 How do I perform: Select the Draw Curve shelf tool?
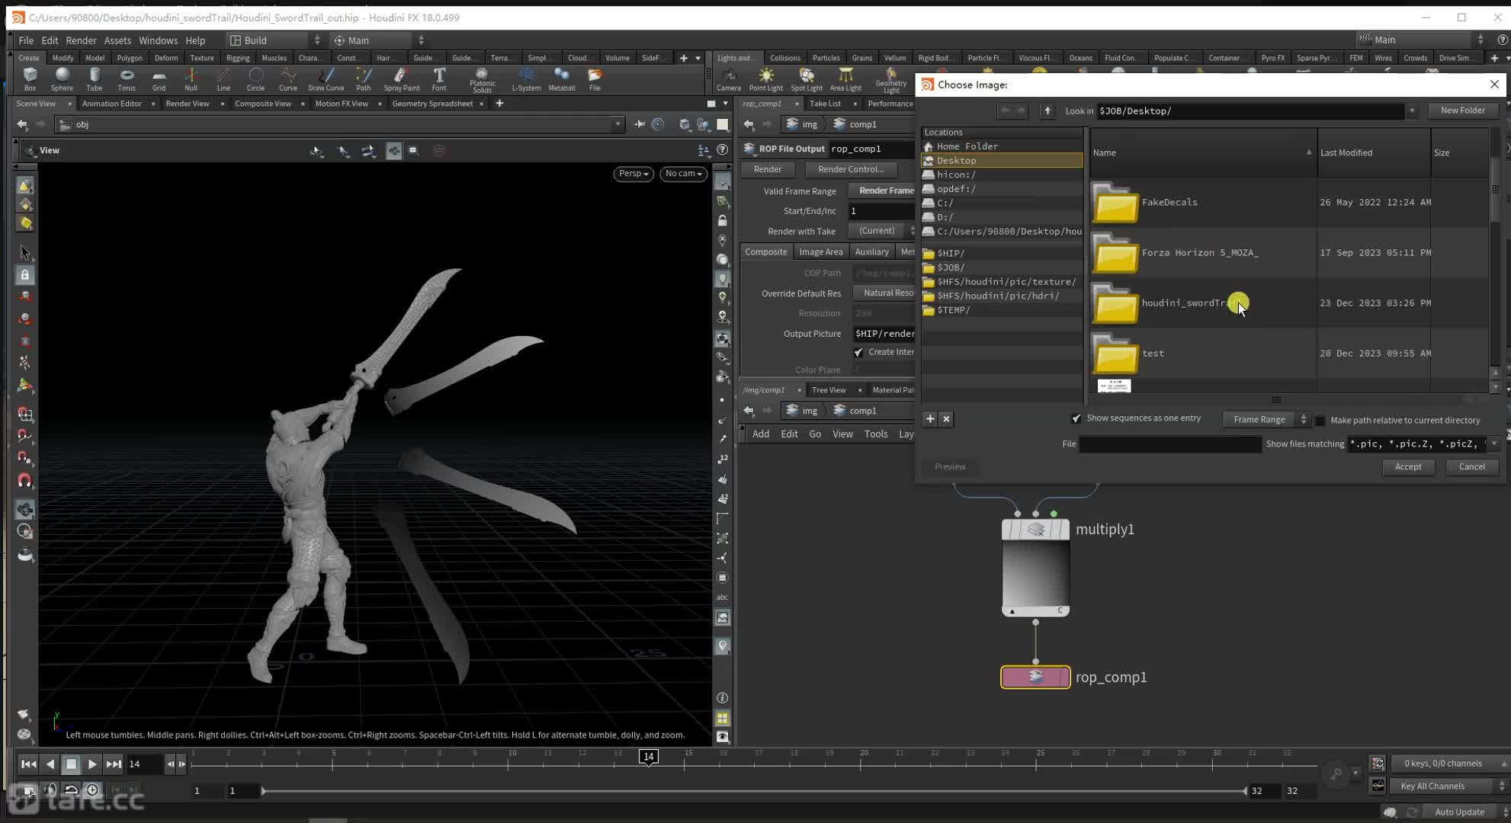point(326,78)
